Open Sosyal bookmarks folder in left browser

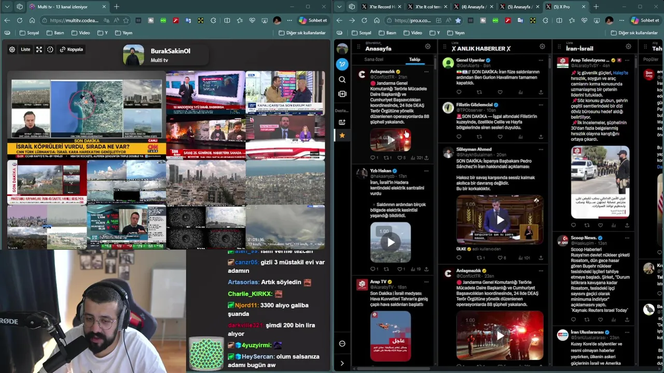(29, 33)
